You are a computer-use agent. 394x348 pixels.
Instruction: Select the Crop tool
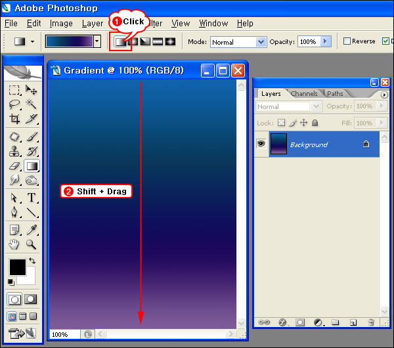point(14,119)
